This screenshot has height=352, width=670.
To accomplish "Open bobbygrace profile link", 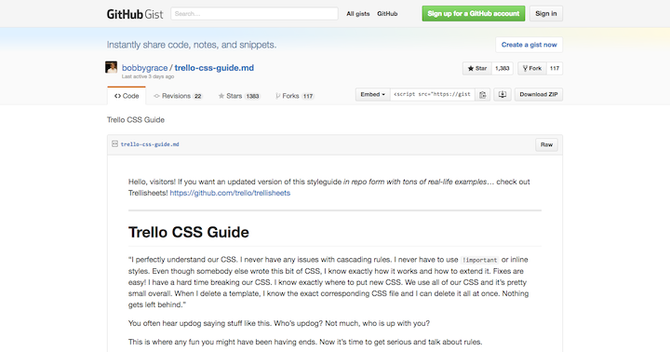I will (144, 68).
